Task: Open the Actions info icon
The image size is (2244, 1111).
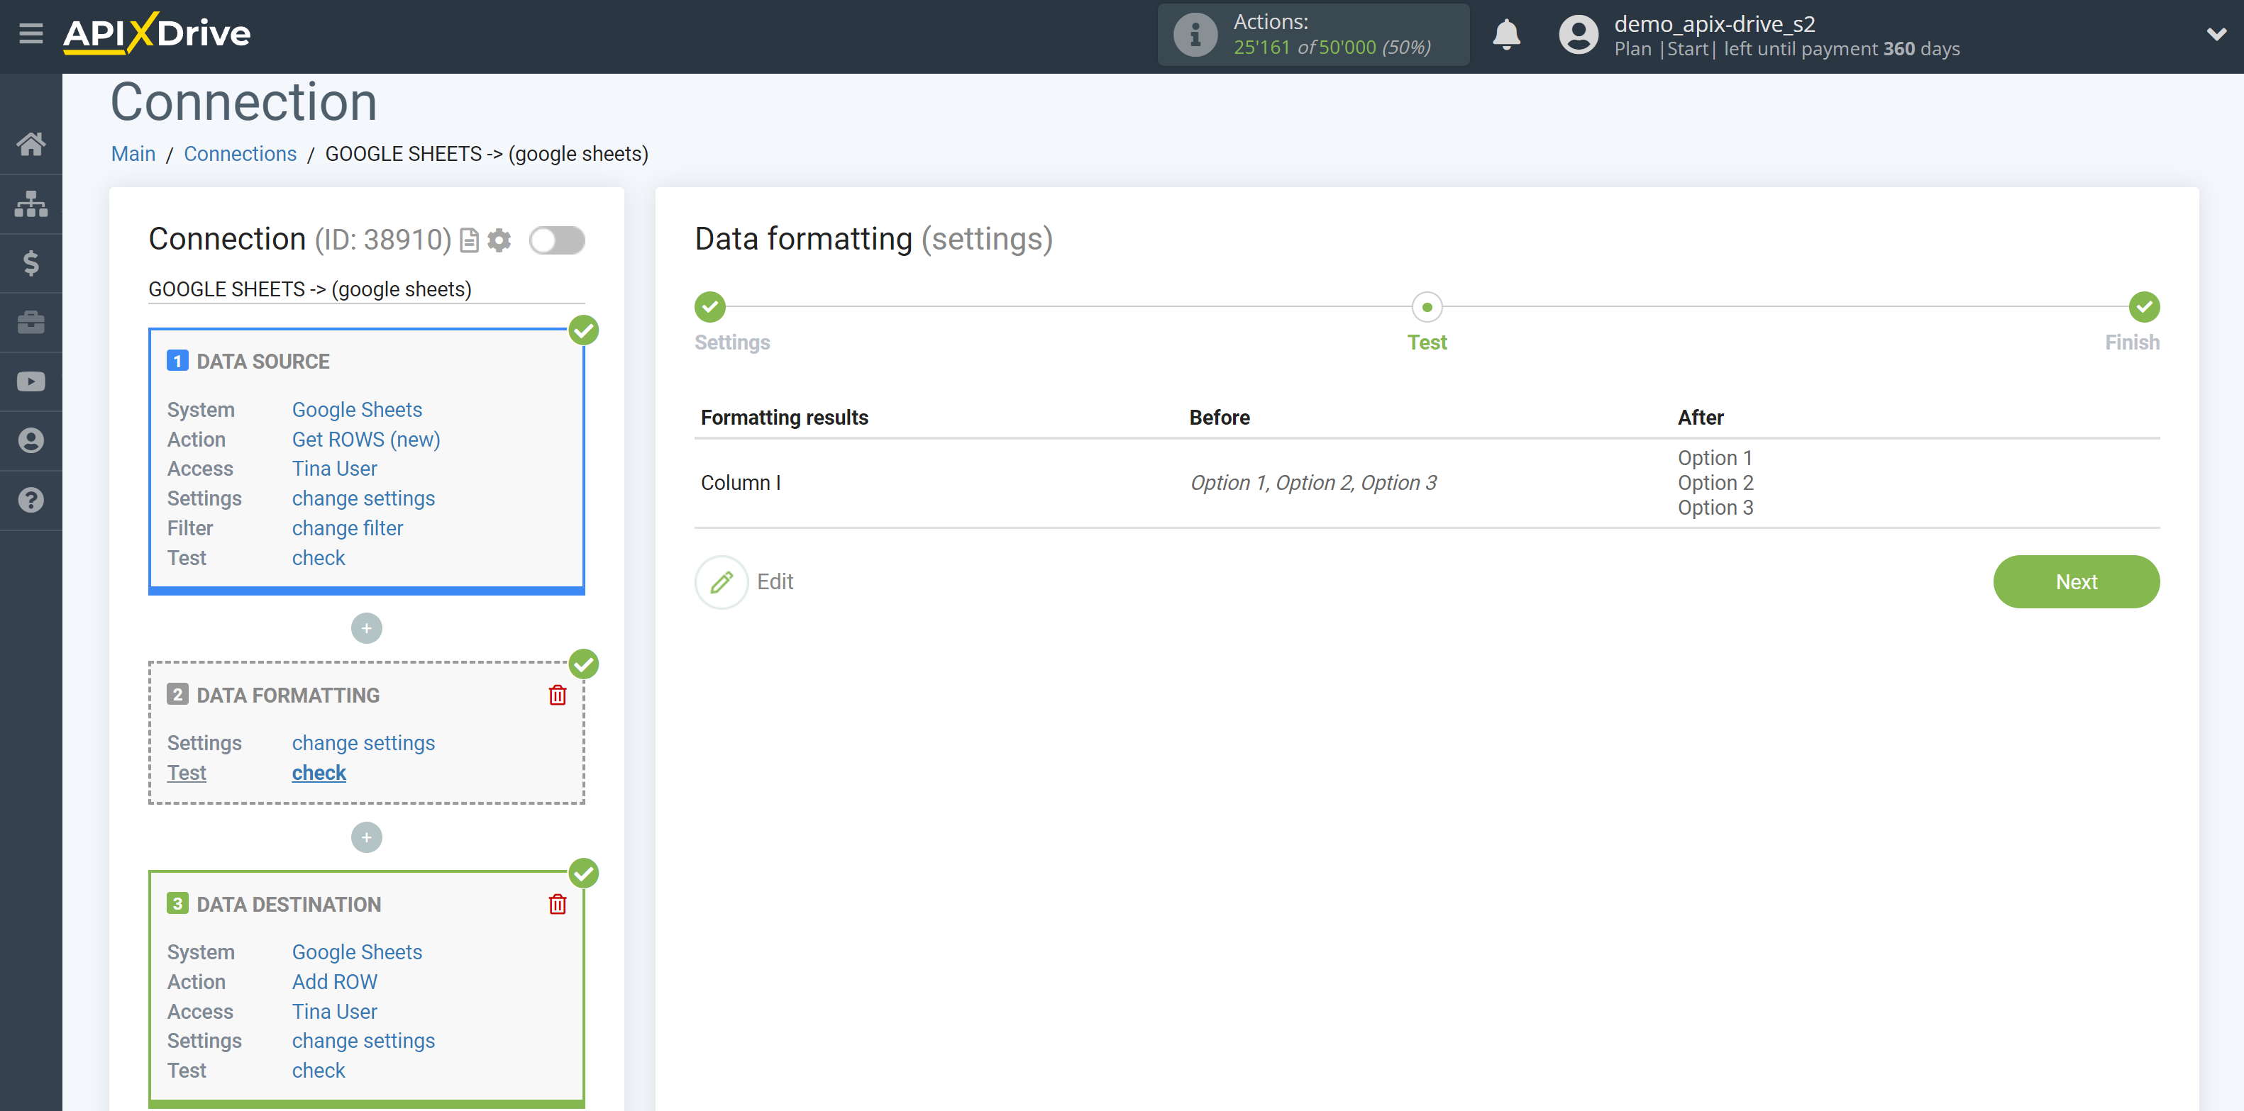Action: [x=1195, y=35]
